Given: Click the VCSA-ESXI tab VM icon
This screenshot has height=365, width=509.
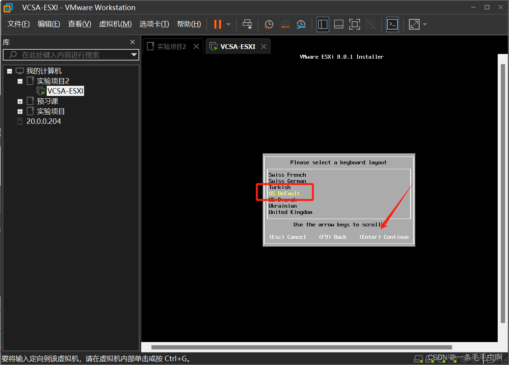Looking at the screenshot, I should 214,47.
